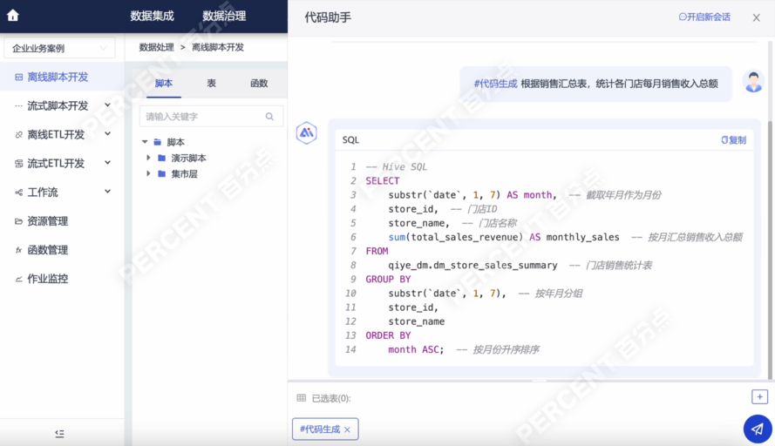Click the plus icon to add table
775x446 pixels.
(759, 397)
